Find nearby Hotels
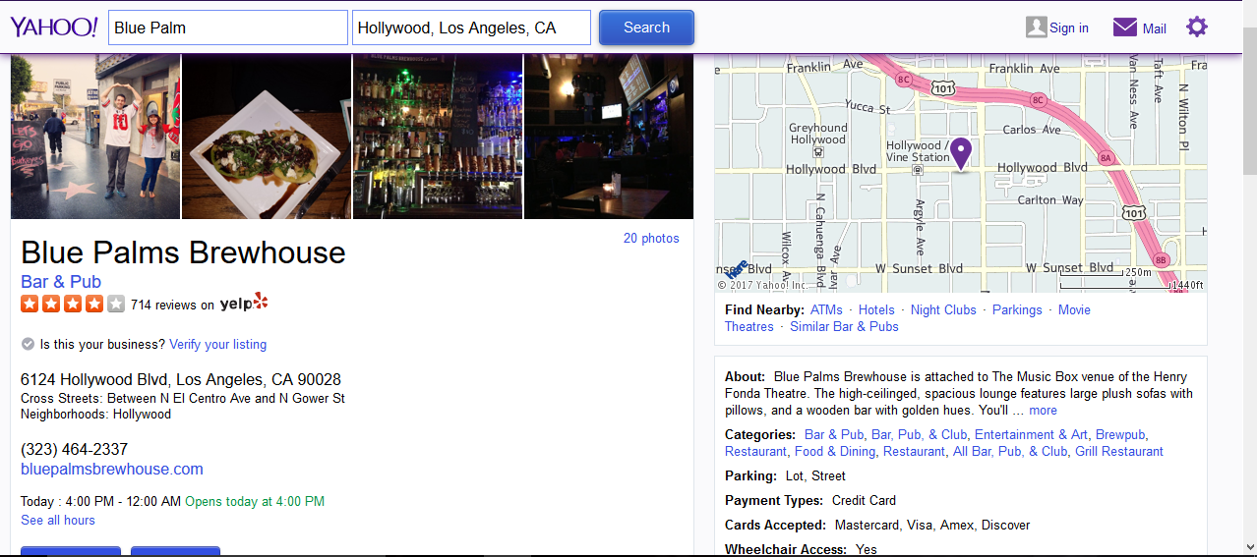This screenshot has height=557, width=1257. (x=876, y=309)
